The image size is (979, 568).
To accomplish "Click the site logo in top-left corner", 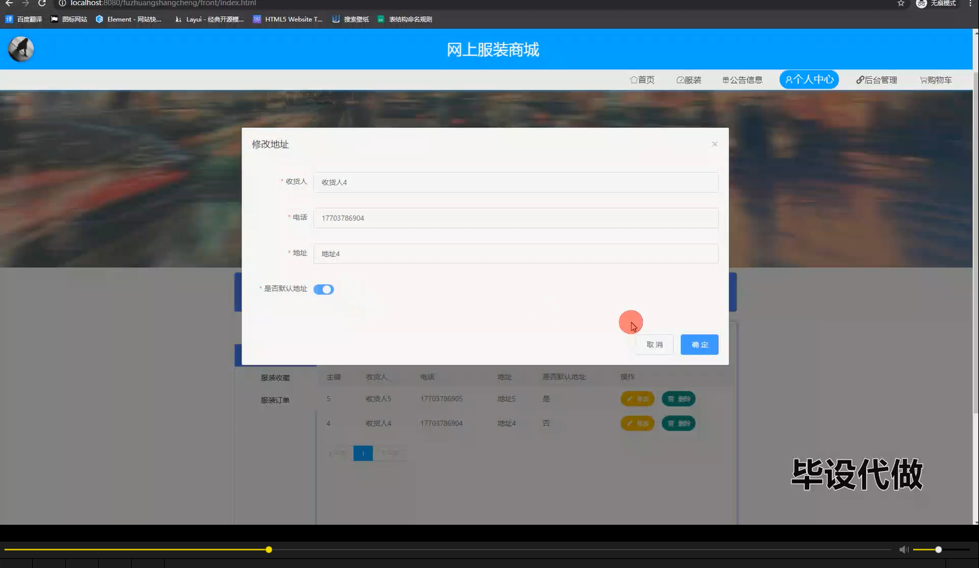I will (20, 49).
